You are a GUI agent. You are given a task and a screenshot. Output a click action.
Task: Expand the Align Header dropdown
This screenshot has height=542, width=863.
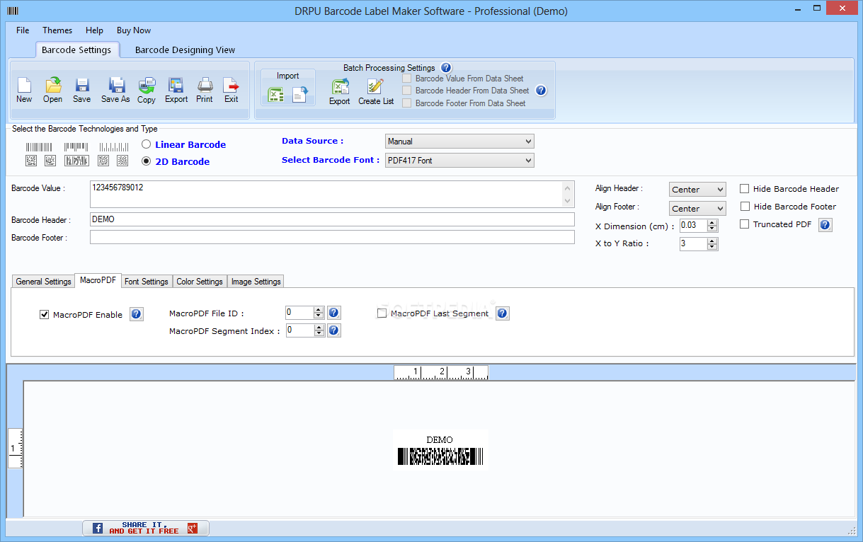pyautogui.click(x=697, y=190)
